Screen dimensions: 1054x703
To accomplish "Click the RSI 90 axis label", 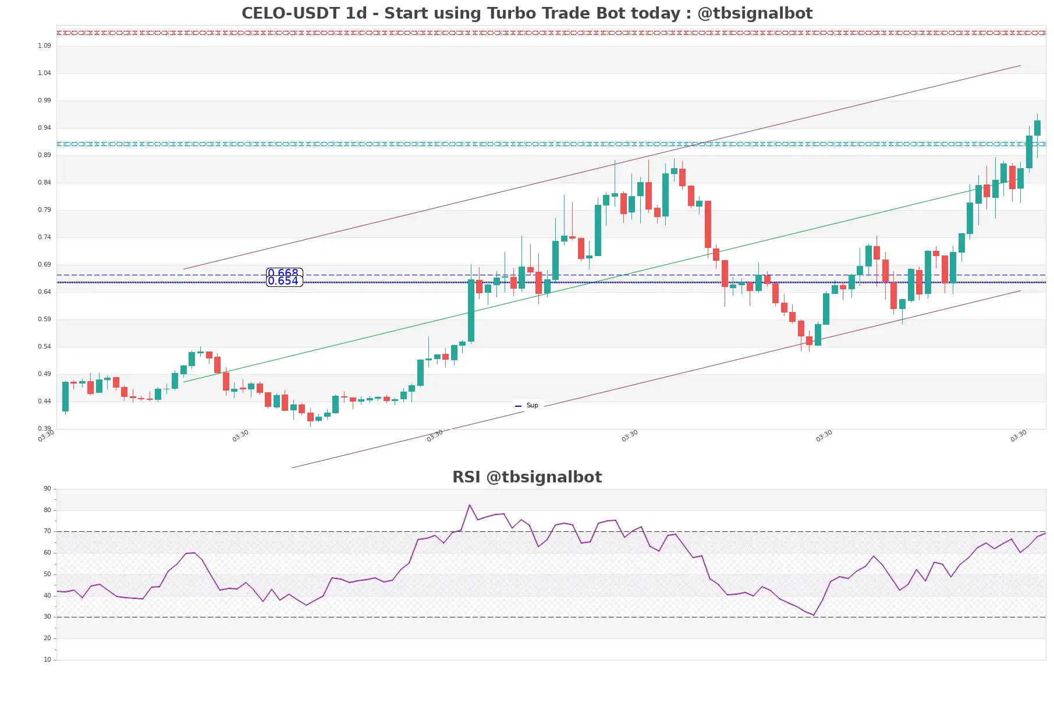I will point(47,488).
